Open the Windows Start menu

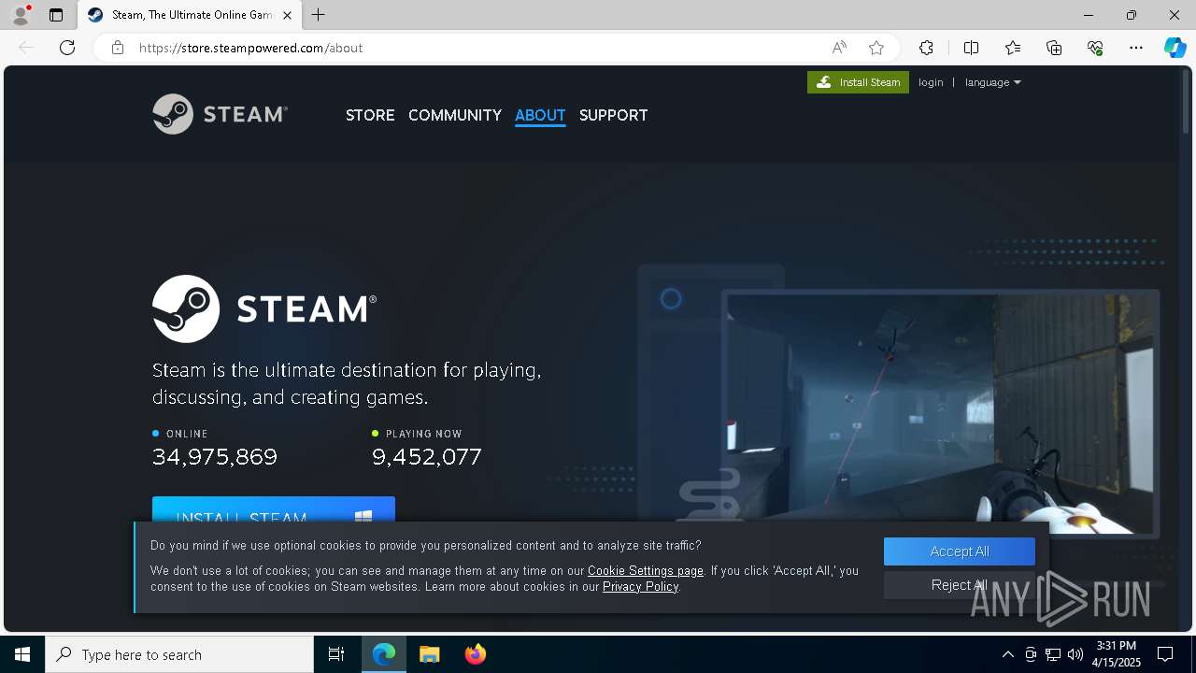click(x=22, y=654)
